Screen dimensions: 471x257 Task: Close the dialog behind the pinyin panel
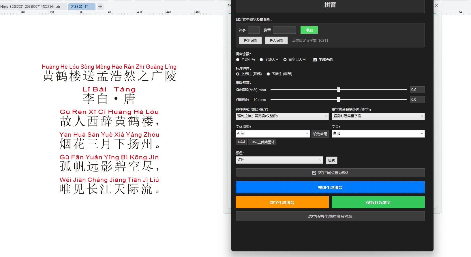pyautogui.click(x=437, y=5)
